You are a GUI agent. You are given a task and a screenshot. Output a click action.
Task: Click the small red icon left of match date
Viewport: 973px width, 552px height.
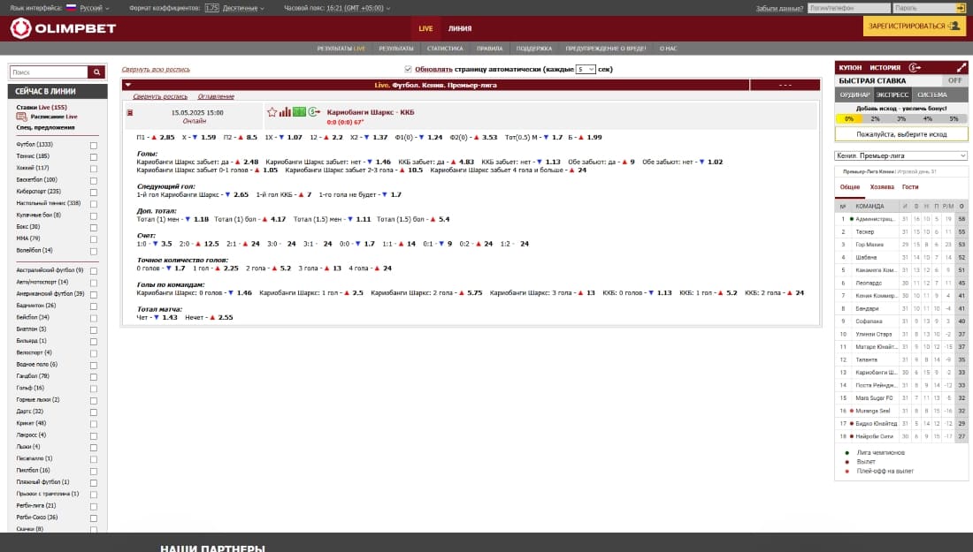(130, 113)
